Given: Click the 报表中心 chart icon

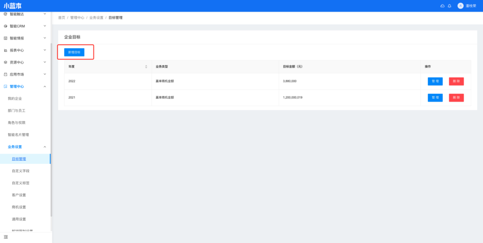Looking at the screenshot, I should [6, 50].
